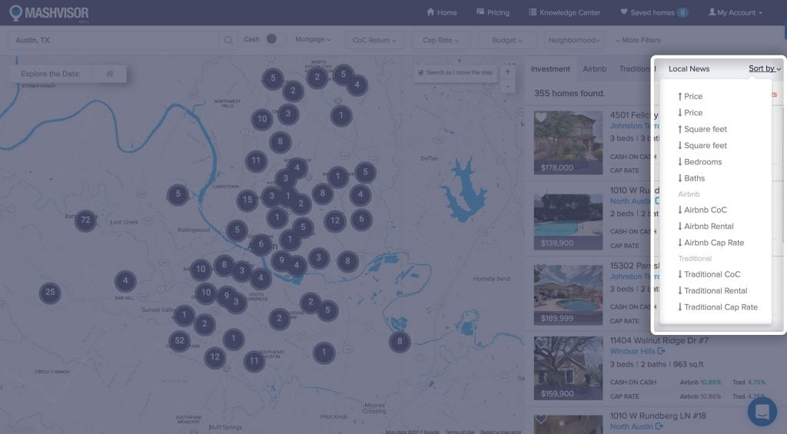Click the map zoom in plus button
This screenshot has width=787, height=434.
tap(506, 71)
